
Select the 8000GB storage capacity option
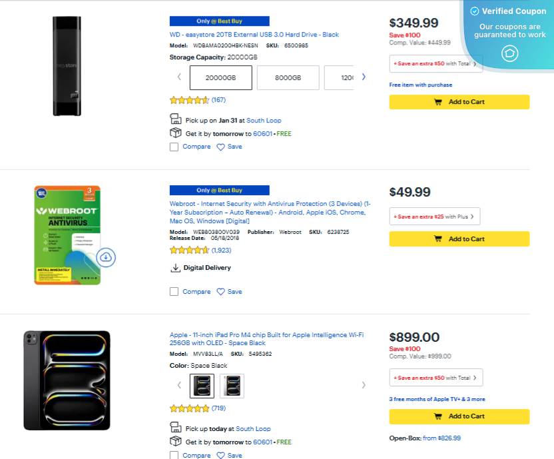(x=288, y=77)
